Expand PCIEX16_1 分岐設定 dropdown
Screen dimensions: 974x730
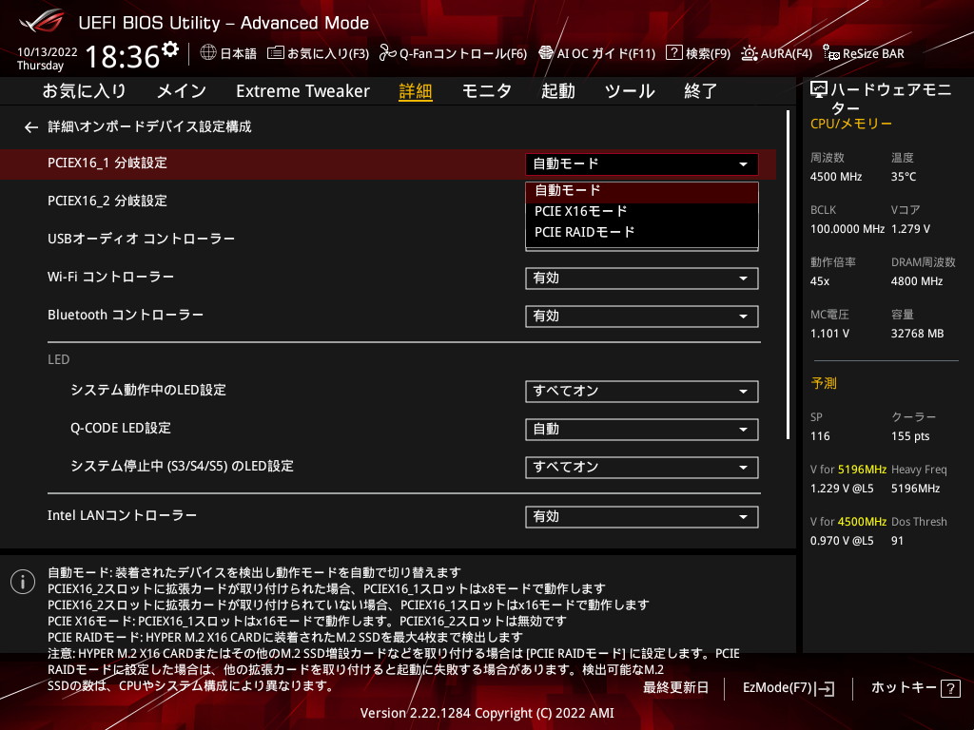642,163
